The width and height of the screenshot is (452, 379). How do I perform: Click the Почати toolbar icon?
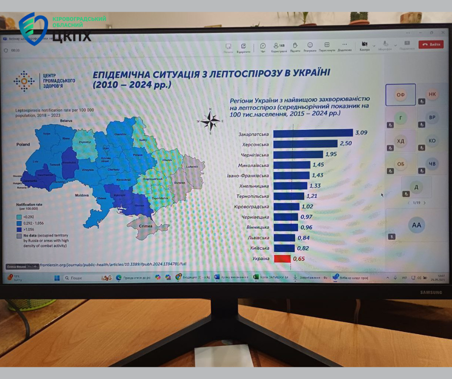click(x=228, y=48)
